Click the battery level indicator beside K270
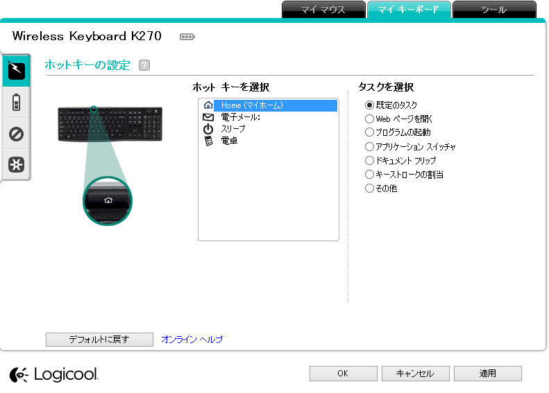The width and height of the screenshot is (549, 393). tap(187, 37)
